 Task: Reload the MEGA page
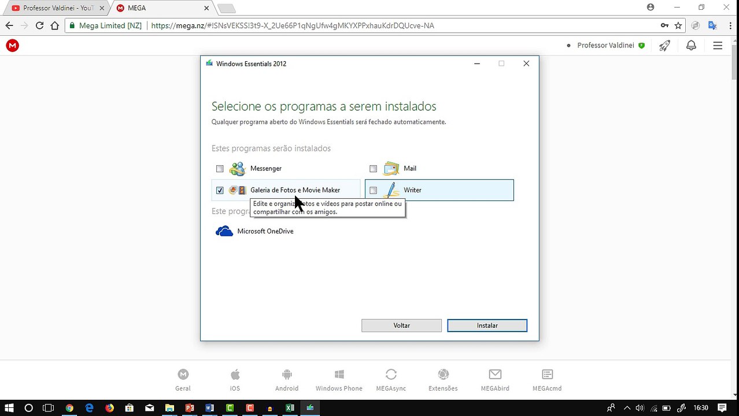tap(39, 25)
